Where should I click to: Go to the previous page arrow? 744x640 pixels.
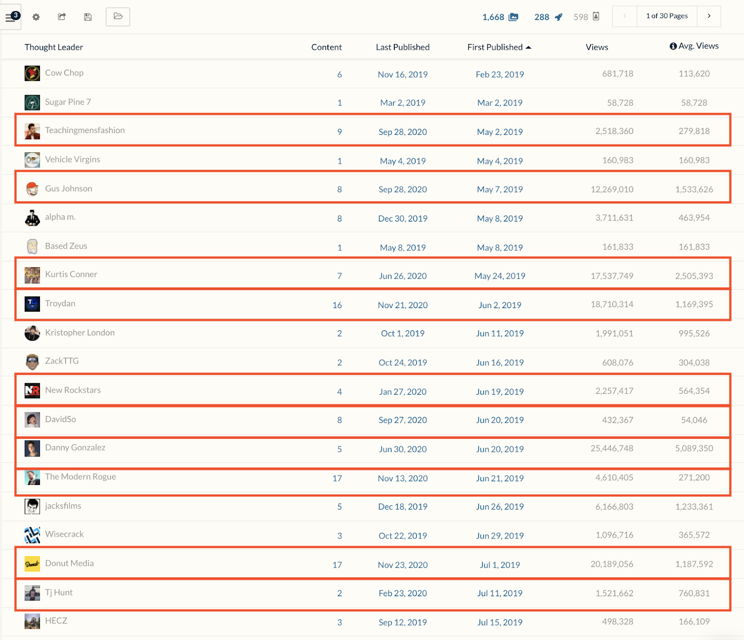624,16
